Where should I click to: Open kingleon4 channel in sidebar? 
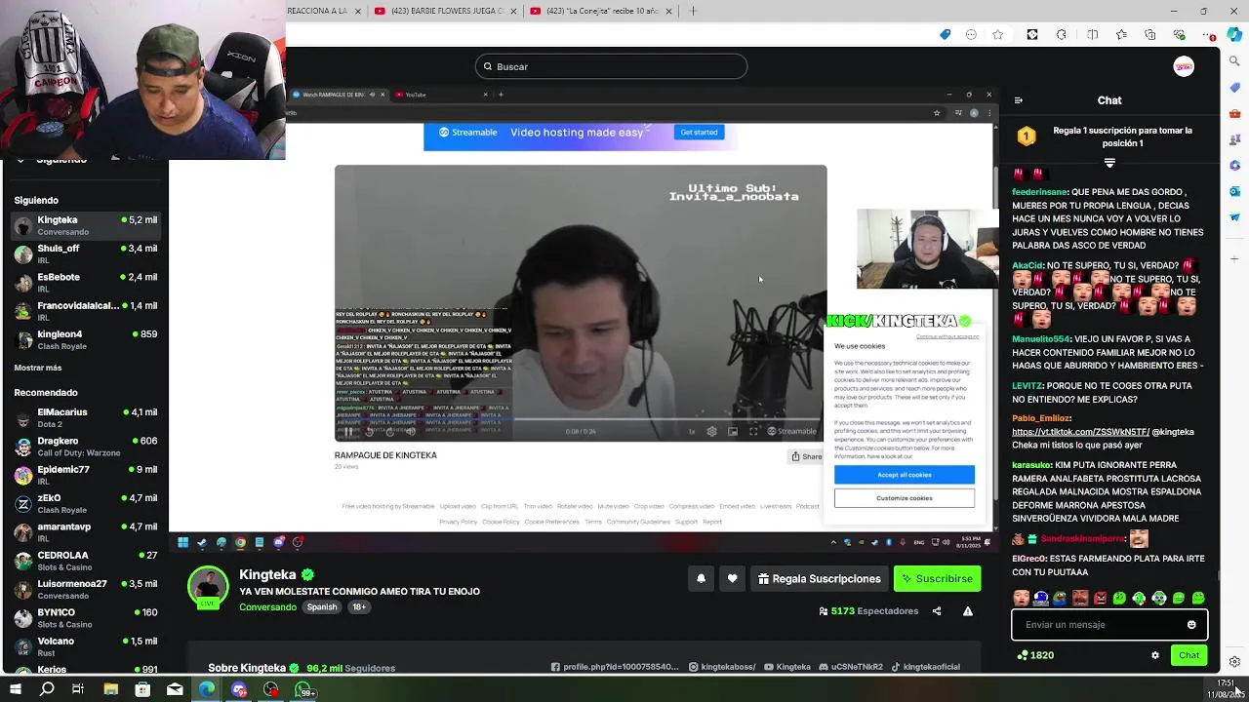point(85,339)
